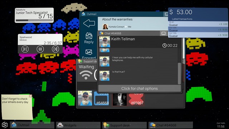
Task: Select Chat #64668 in the taskbar
Action: tap(171, 125)
